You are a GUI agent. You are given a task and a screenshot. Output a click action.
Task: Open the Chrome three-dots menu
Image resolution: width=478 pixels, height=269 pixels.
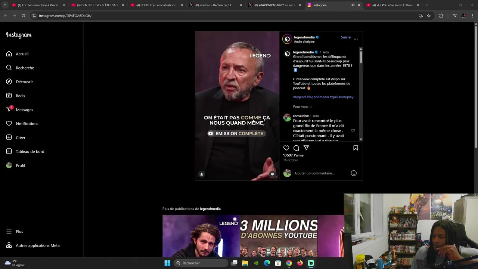tap(473, 16)
